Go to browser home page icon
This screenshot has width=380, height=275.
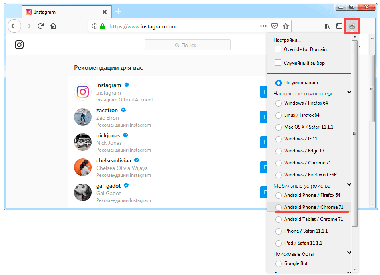[53, 26]
